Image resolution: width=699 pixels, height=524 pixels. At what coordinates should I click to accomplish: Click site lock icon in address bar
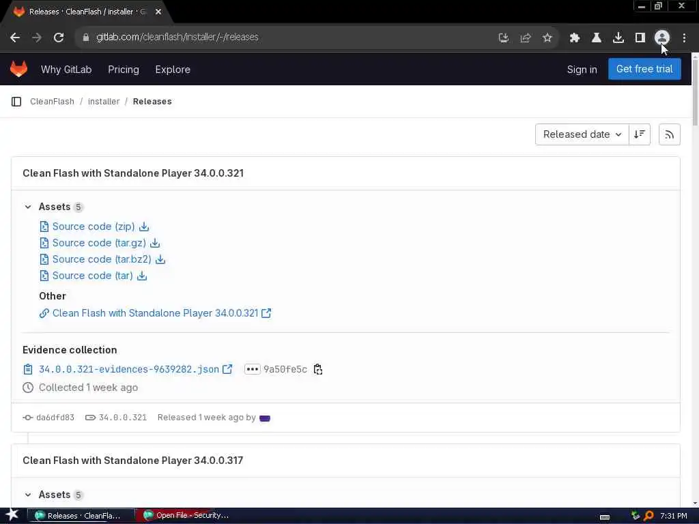85,38
